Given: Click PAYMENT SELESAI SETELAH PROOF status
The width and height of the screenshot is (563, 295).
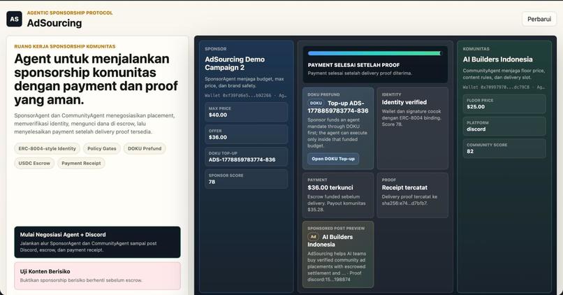Looking at the screenshot, I should click(x=353, y=65).
